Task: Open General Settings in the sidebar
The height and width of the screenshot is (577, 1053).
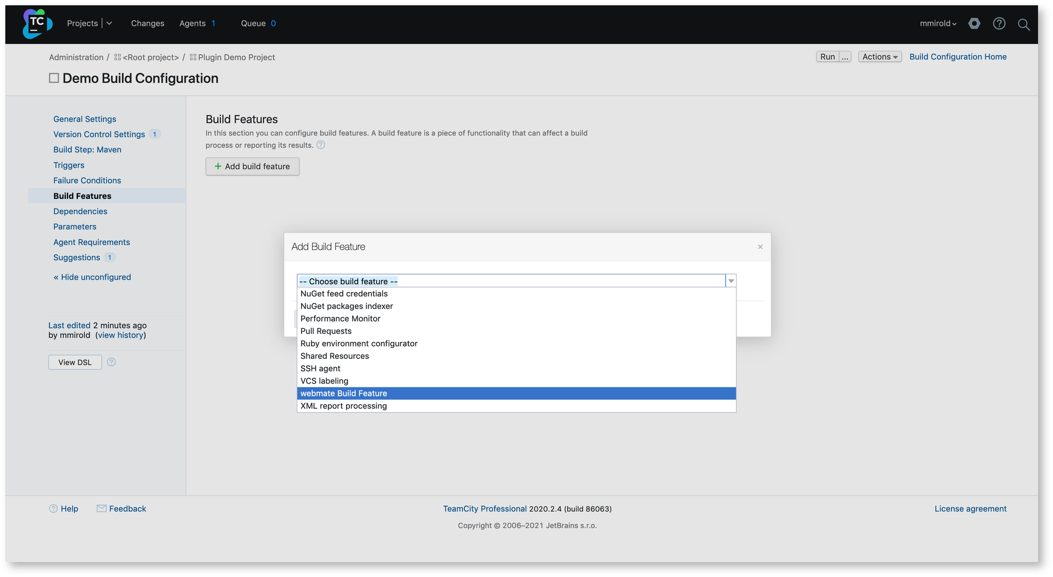Action: tap(85, 119)
